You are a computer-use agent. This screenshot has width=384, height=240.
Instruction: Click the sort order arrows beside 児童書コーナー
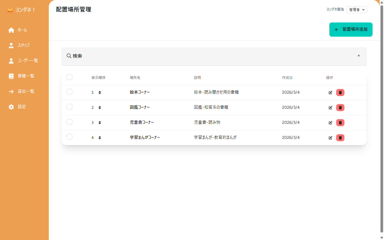(x=100, y=122)
